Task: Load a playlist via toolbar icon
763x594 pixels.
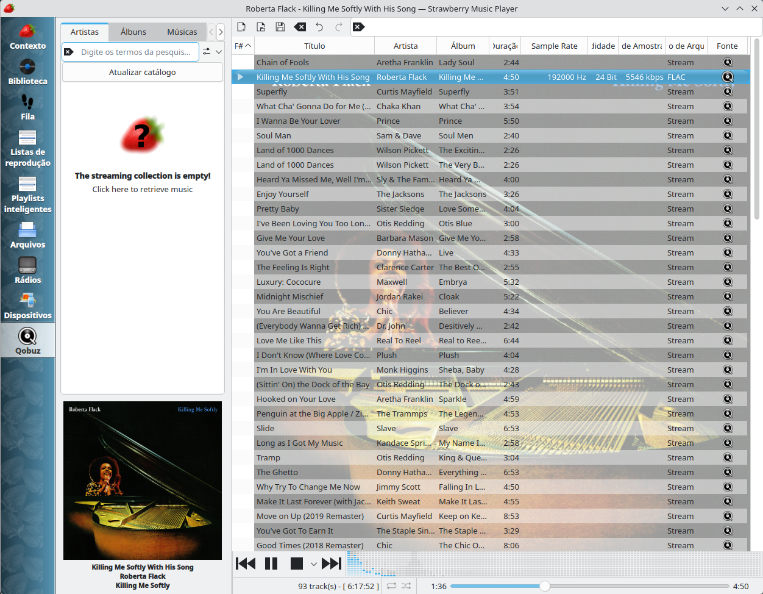Action: click(261, 27)
